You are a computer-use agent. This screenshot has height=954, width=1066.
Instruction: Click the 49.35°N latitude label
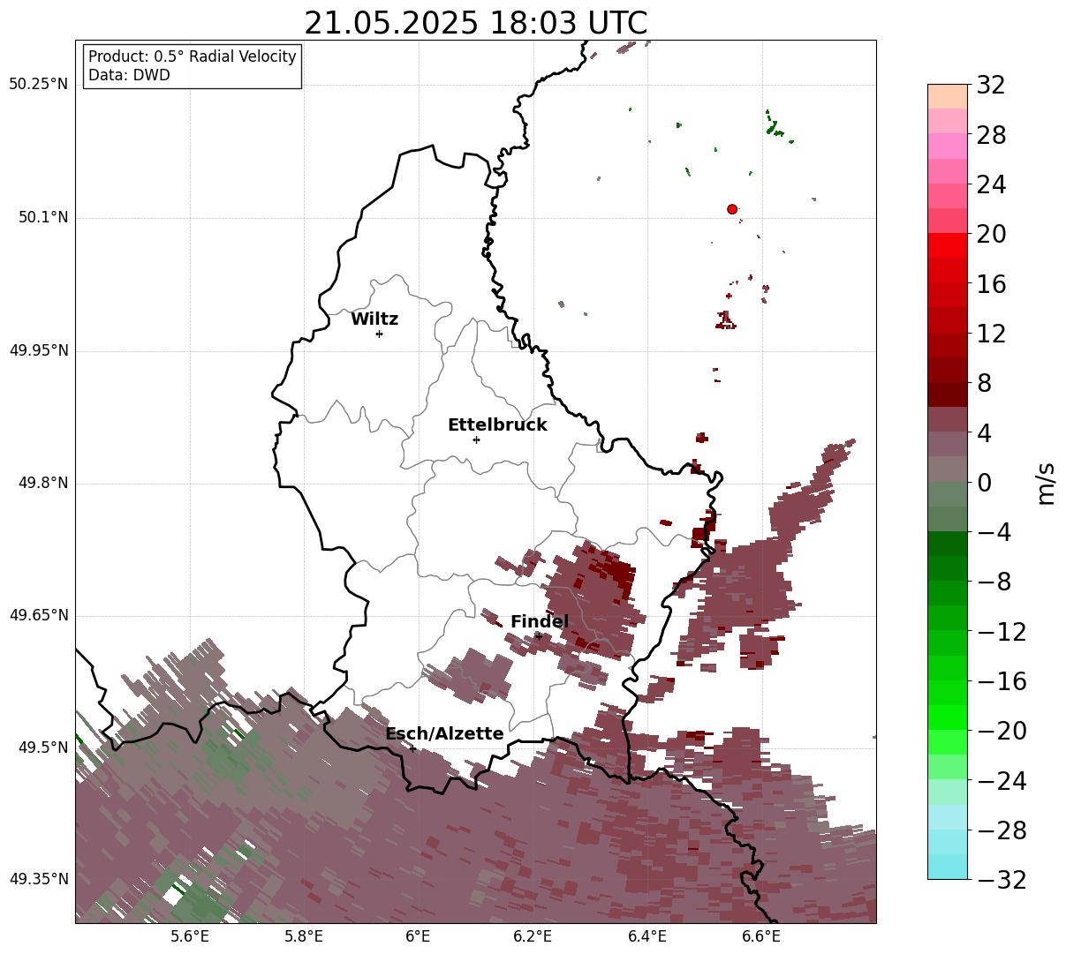pyautogui.click(x=39, y=879)
